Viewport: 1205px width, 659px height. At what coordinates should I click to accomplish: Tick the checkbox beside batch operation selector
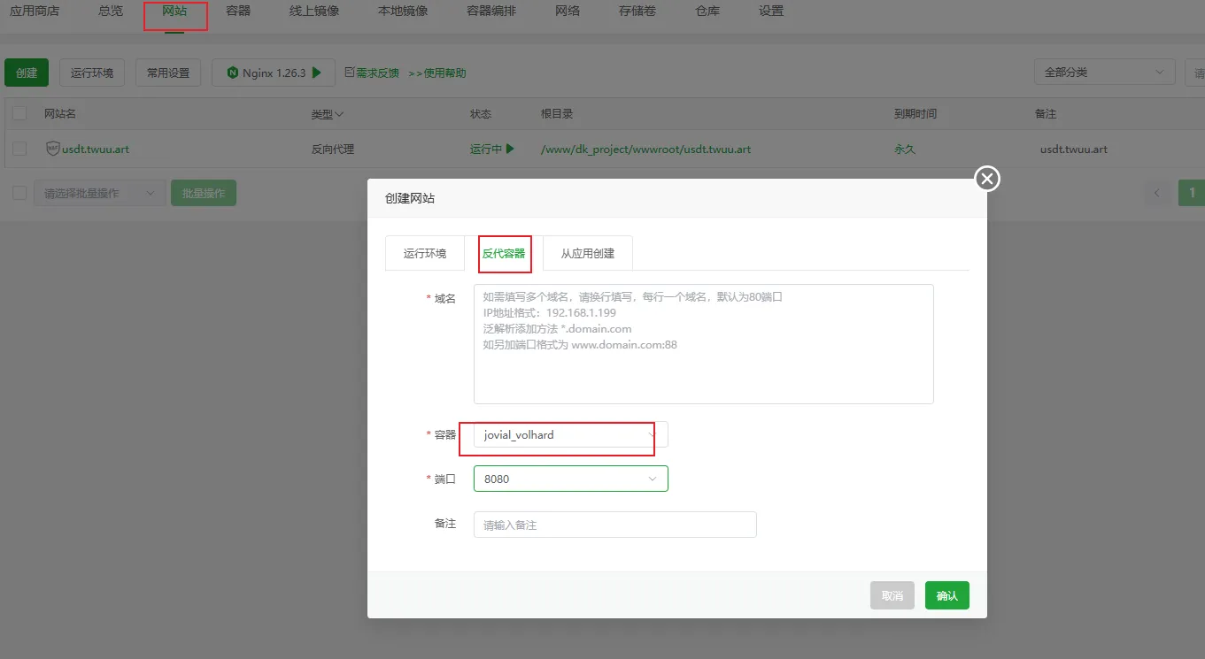(19, 193)
